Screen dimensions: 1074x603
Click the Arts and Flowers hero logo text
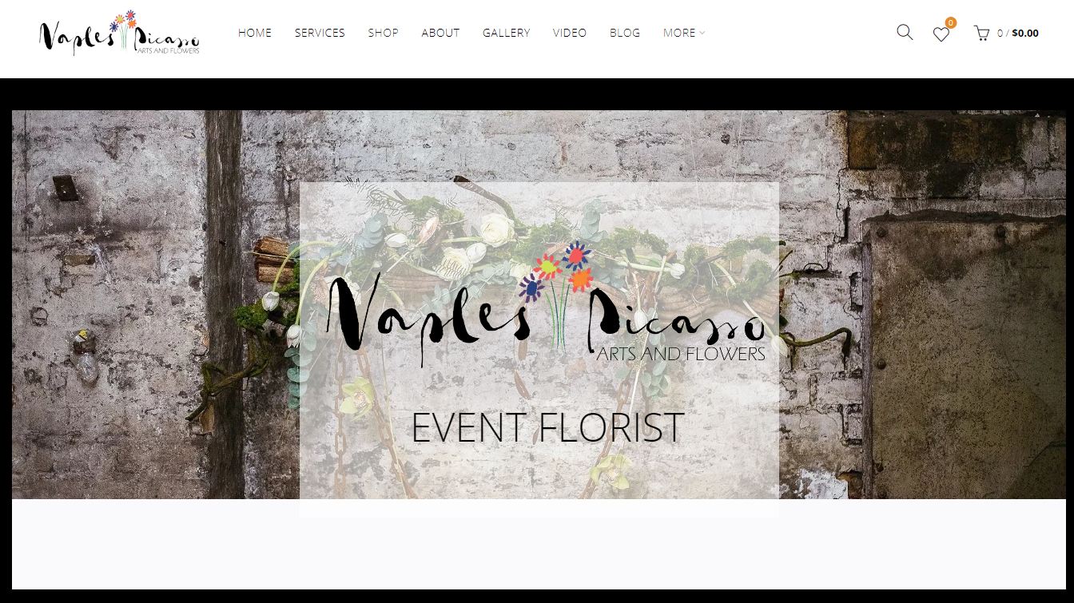(681, 354)
